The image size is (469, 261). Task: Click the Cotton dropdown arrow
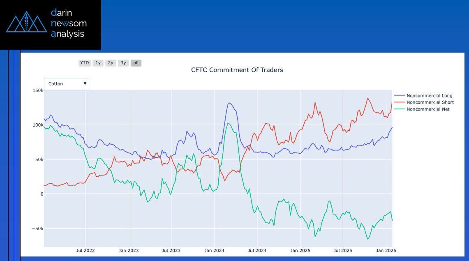[x=85, y=83]
